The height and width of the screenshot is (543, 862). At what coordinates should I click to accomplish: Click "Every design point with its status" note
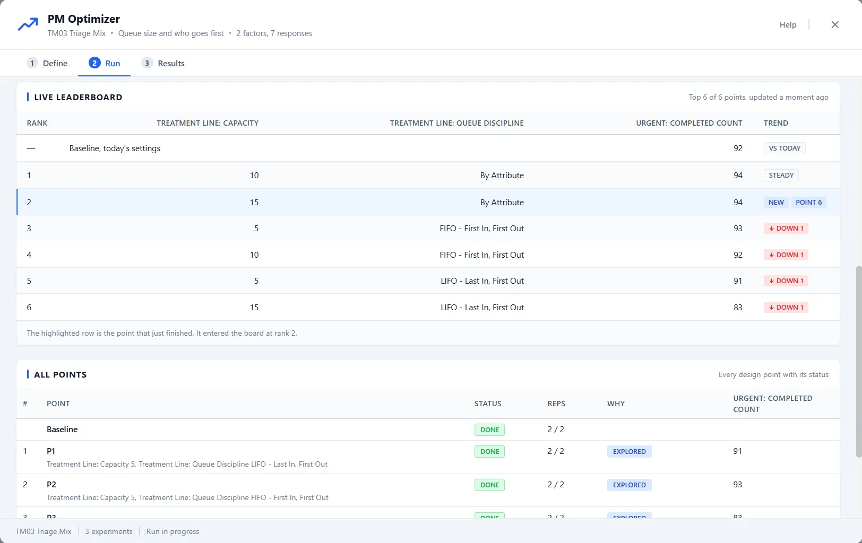pyautogui.click(x=773, y=375)
